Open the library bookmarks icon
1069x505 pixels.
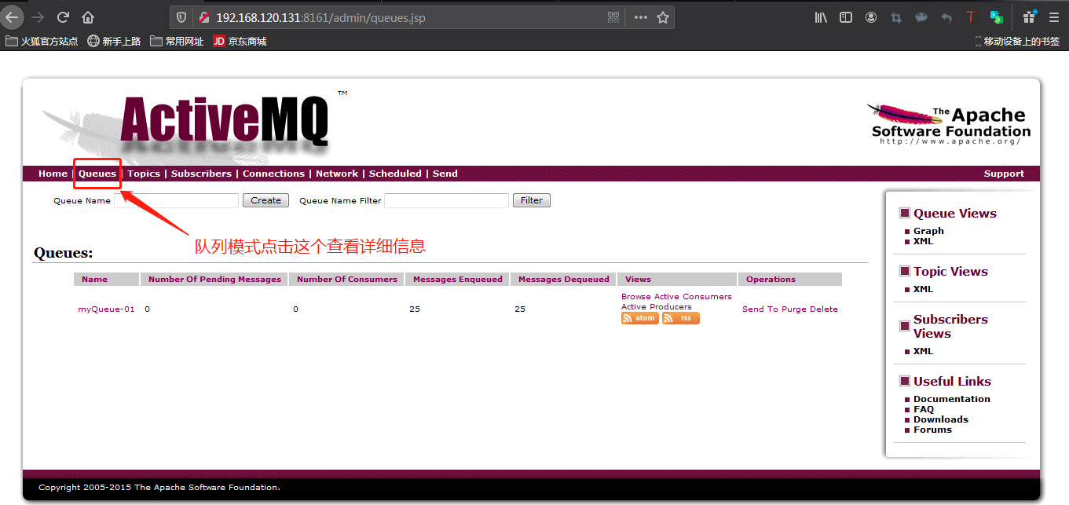(x=821, y=17)
